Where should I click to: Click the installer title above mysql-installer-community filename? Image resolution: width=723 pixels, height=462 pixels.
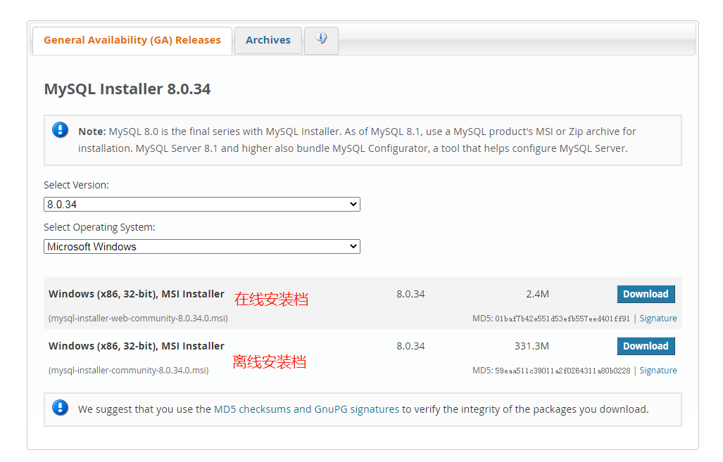(137, 346)
